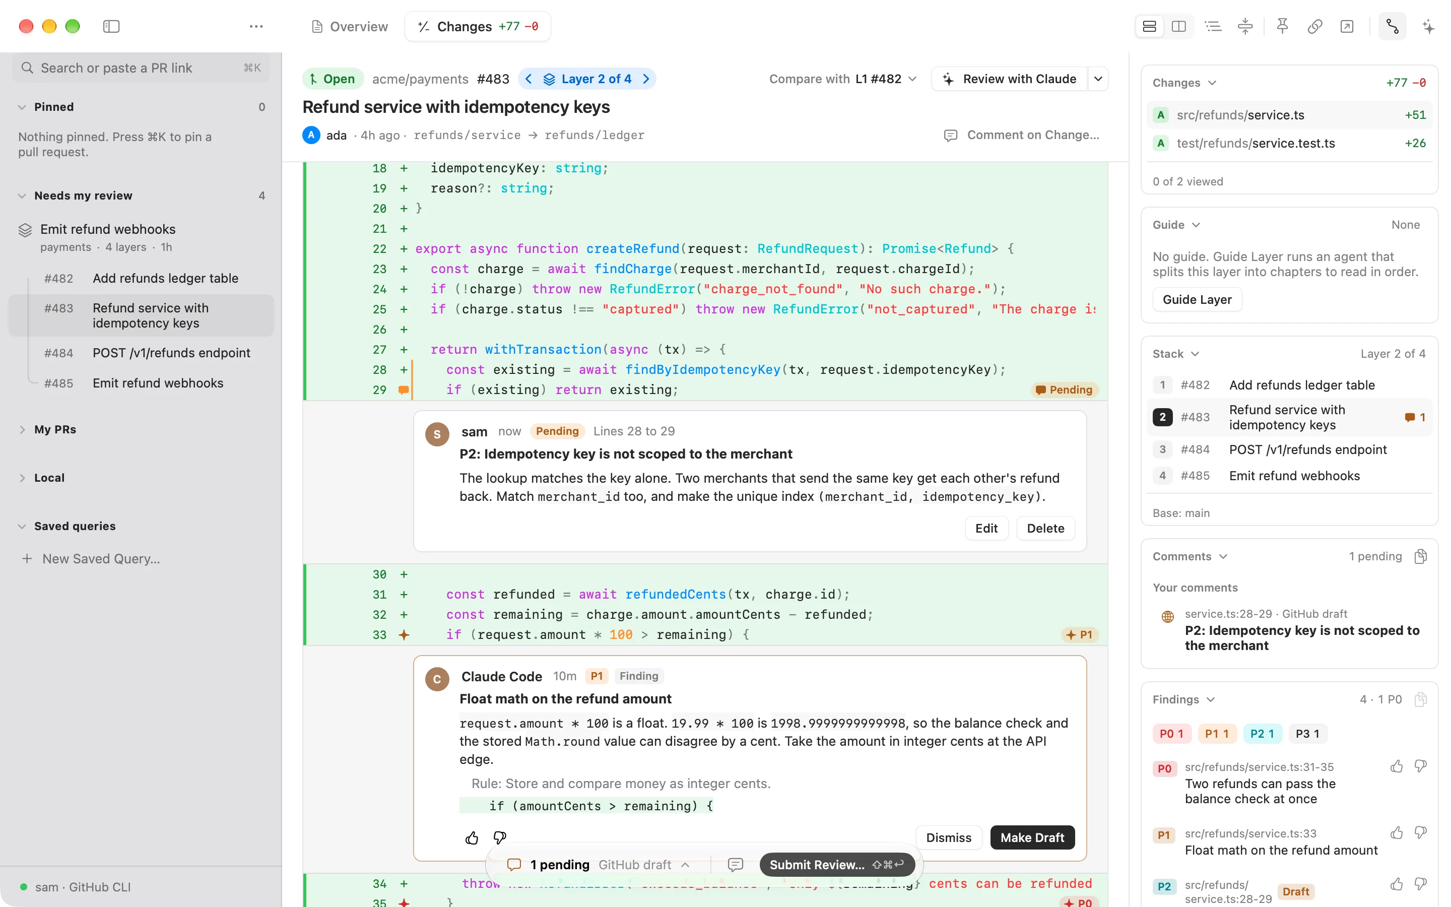
Task: Open Review with Claude dropdown arrow
Action: click(1098, 79)
